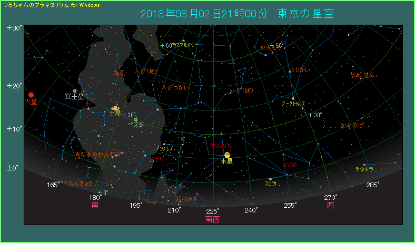Select the Denebola (デネボラ) star dot
This screenshot has width=415, height=243.
[x=363, y=165]
